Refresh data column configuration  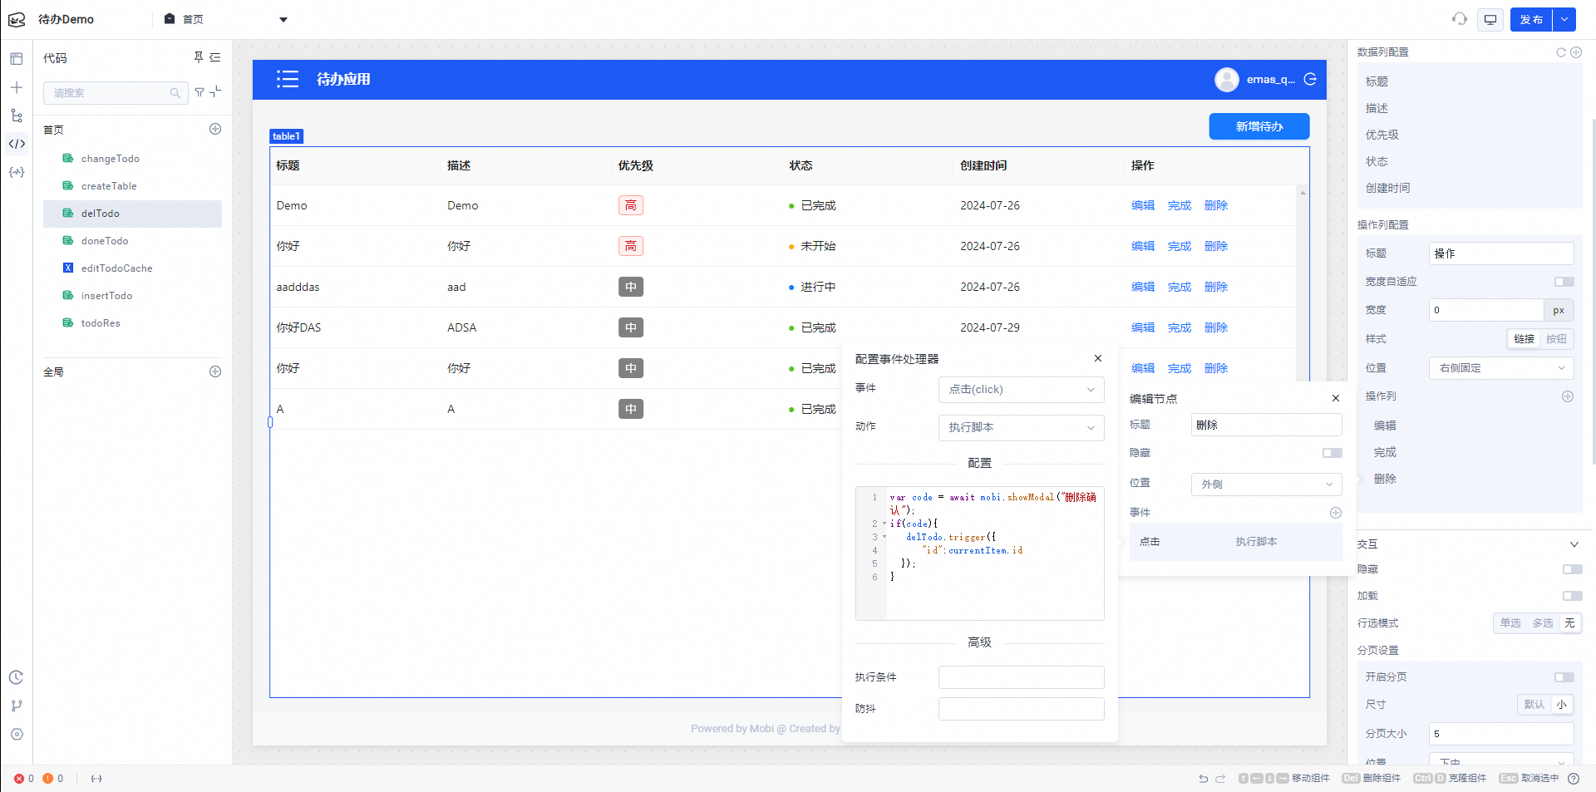click(1561, 52)
